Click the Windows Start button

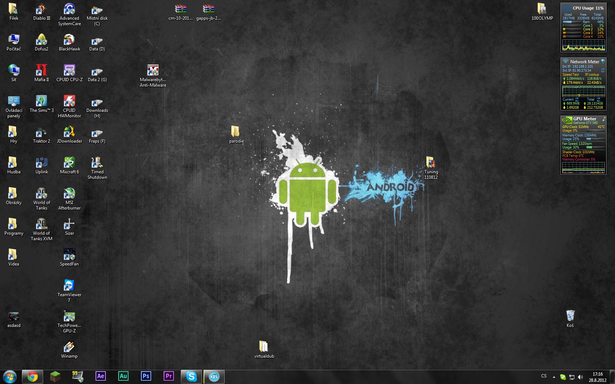click(x=10, y=377)
